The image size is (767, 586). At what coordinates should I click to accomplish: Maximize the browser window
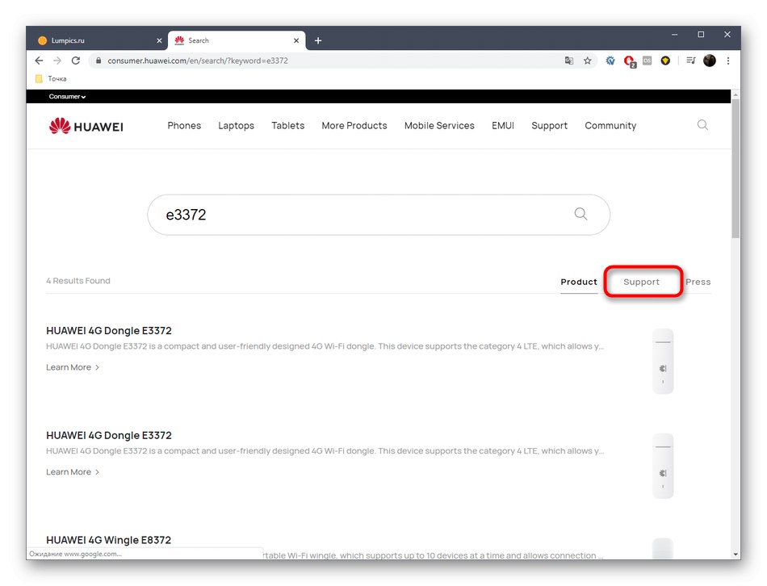[701, 35]
